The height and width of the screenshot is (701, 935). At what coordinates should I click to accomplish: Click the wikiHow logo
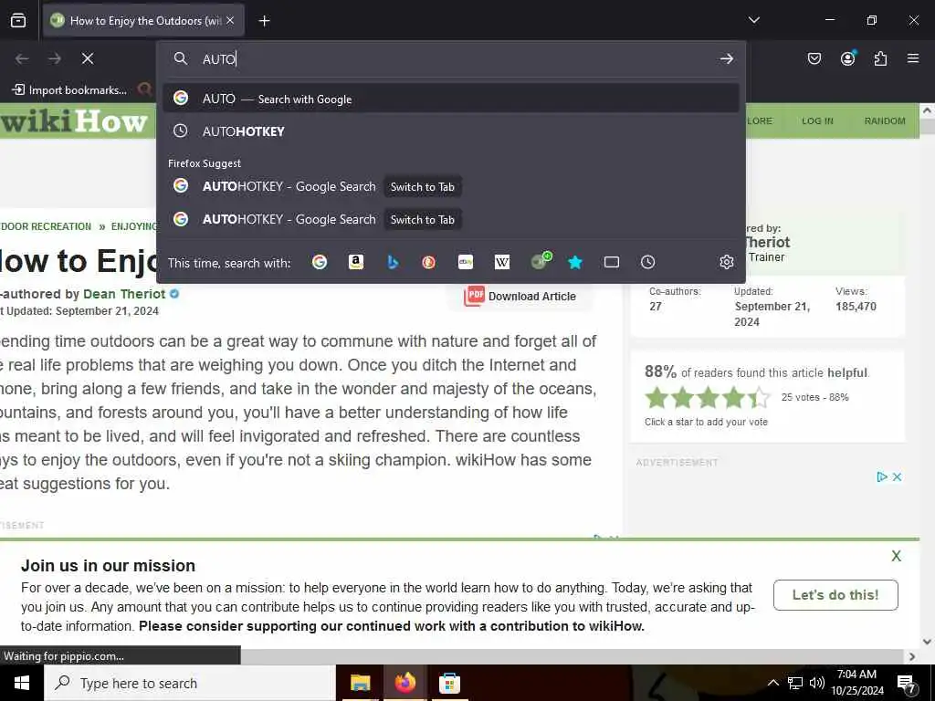[x=74, y=121]
